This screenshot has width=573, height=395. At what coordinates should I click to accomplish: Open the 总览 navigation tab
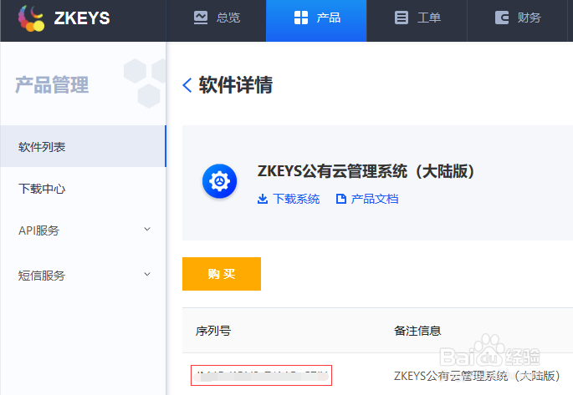(x=217, y=20)
